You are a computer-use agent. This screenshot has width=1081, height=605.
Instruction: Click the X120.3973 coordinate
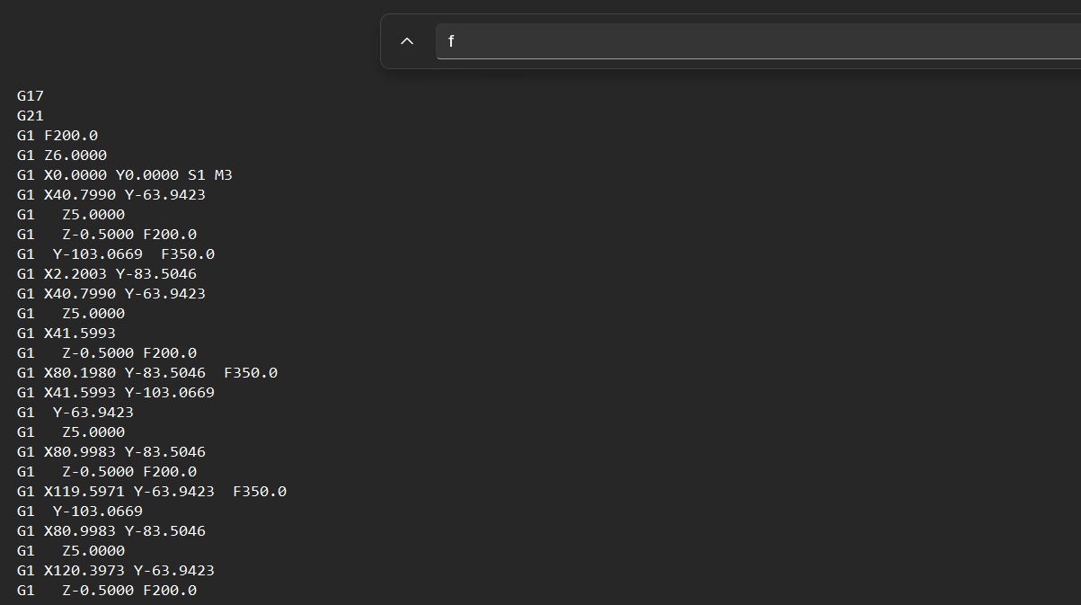[x=84, y=571]
